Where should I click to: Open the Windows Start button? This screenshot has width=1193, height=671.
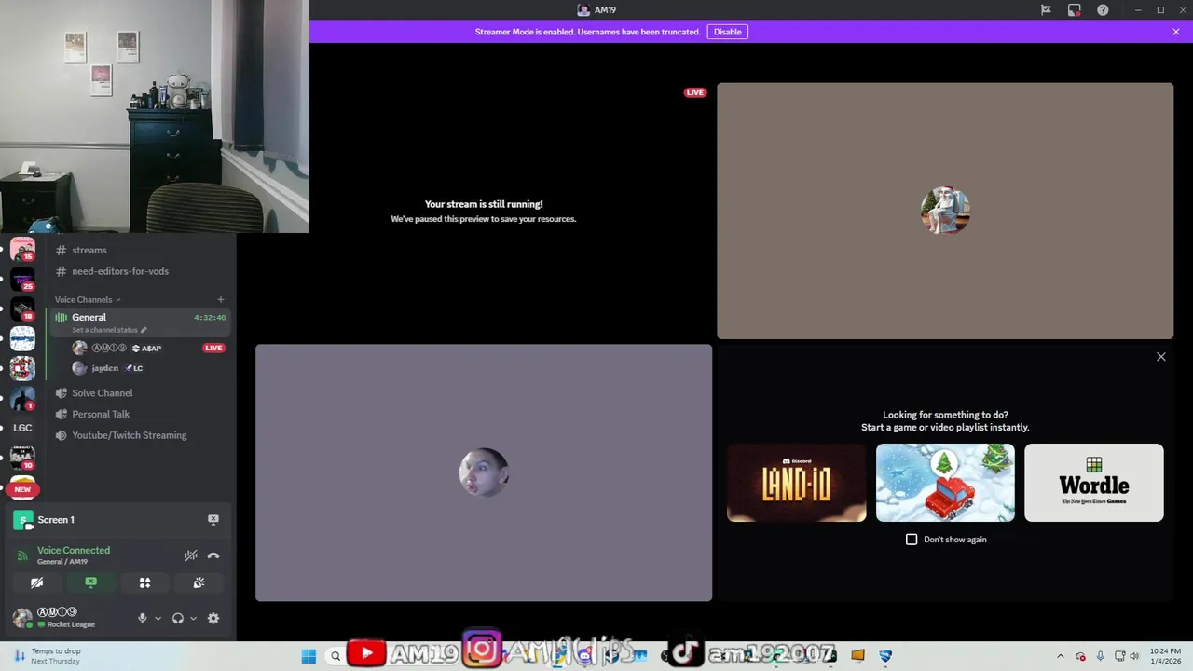[x=309, y=656]
